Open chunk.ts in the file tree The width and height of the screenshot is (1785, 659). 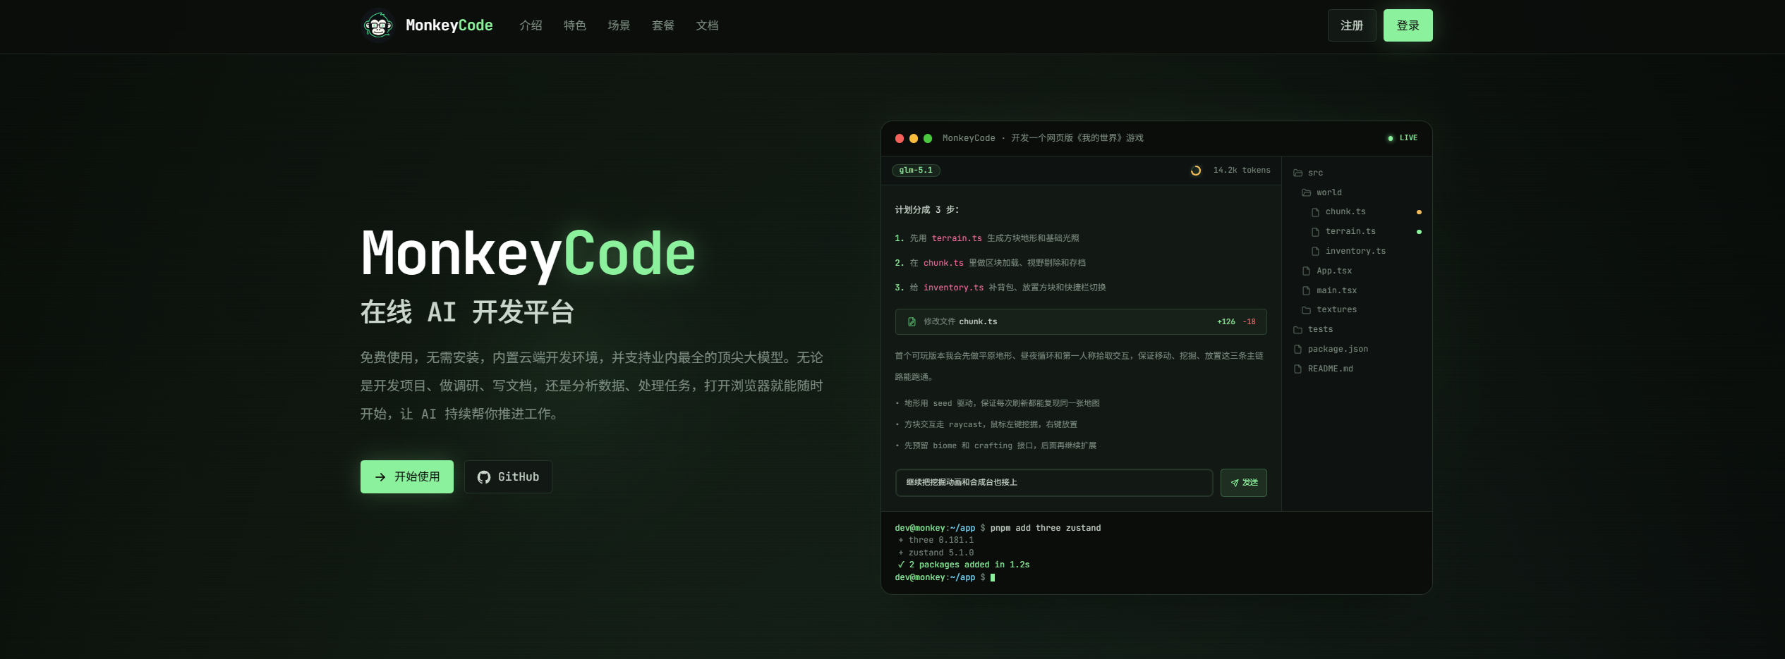[x=1338, y=211]
